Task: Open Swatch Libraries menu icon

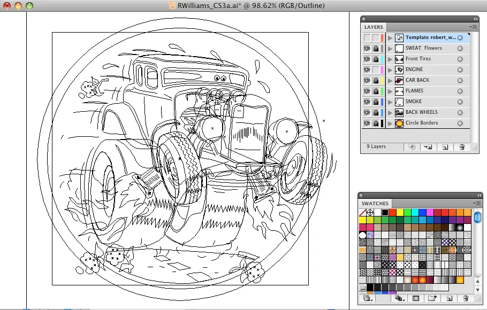Action: click(x=368, y=299)
